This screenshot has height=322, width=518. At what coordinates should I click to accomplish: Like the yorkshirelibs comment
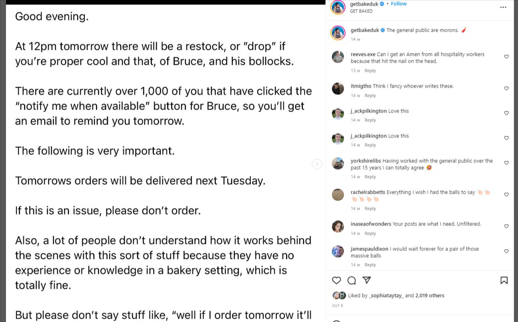point(506,163)
